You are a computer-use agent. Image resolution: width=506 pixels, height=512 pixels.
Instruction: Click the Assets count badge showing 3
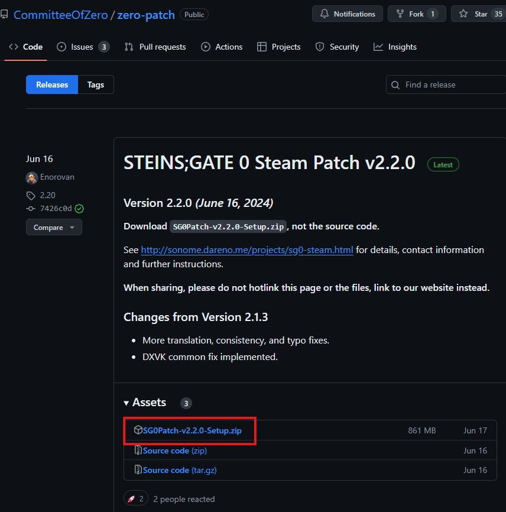pos(186,403)
